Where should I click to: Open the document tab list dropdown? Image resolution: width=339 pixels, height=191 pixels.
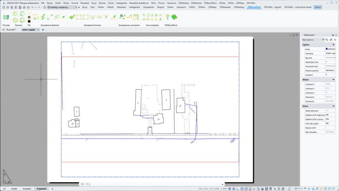pyautogui.click(x=3, y=30)
